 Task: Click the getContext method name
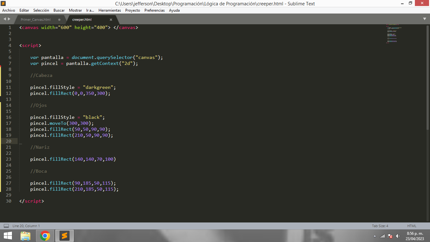point(105,63)
